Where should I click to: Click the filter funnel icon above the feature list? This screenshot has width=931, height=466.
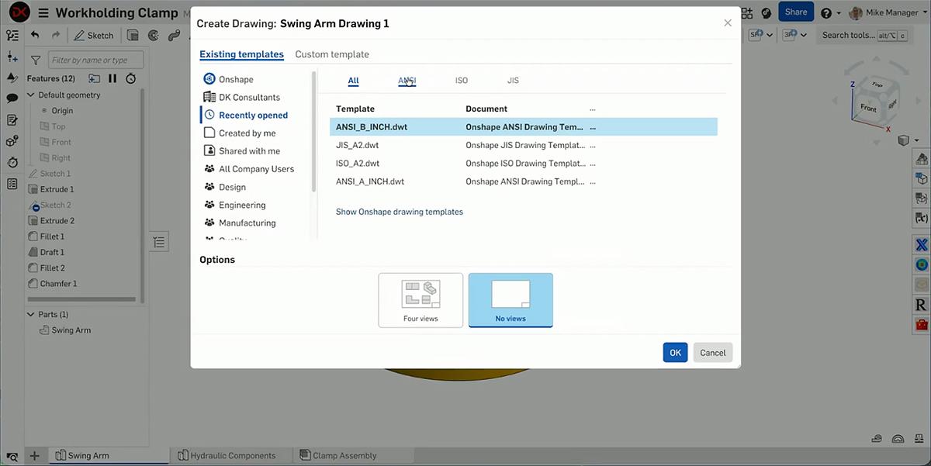[x=36, y=60]
